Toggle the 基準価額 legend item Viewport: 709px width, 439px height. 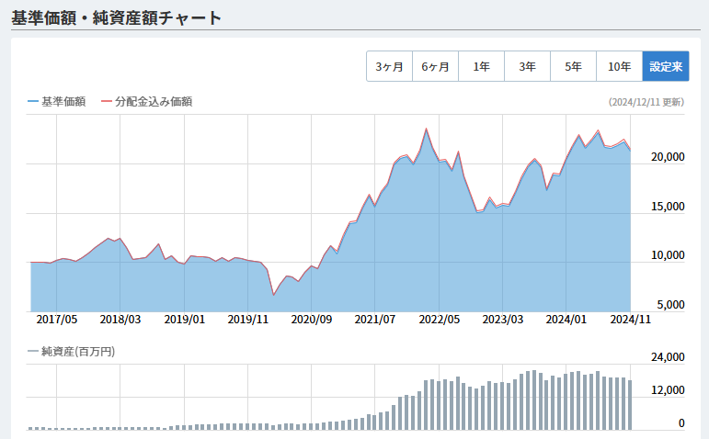pos(56,102)
